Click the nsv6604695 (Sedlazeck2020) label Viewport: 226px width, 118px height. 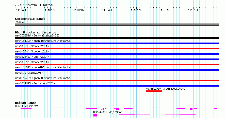35,83
